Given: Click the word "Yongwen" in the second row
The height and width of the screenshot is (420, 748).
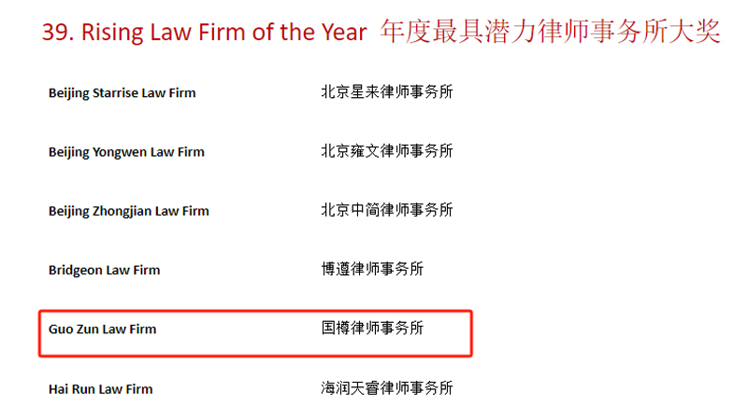Looking at the screenshot, I should (x=121, y=152).
